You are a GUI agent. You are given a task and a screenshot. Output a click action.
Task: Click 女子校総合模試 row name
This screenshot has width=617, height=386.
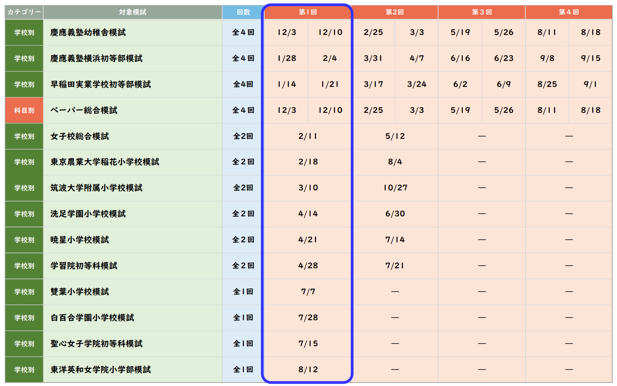coord(79,137)
